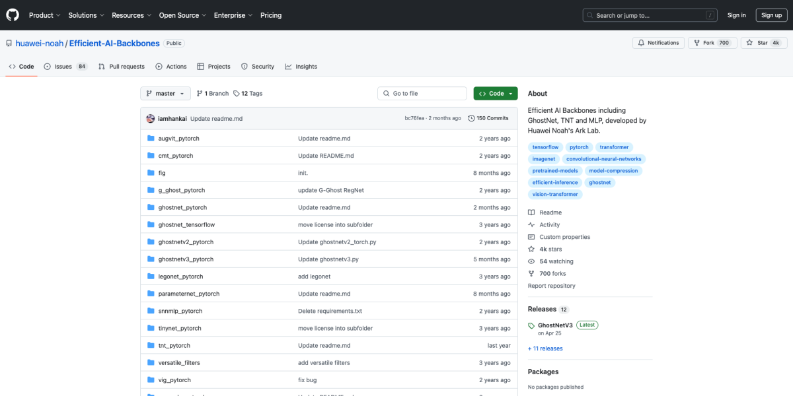Click the Notifications bell button

658,43
